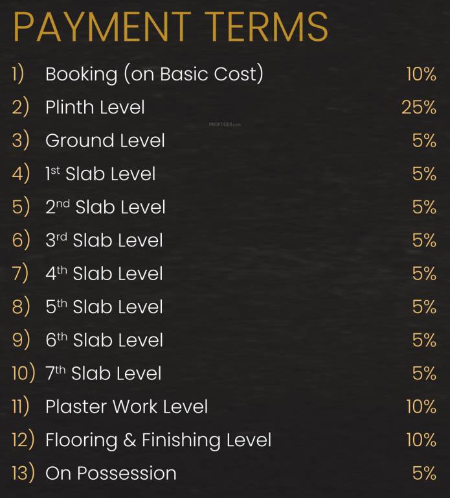Click the PAYMENT TERMS heading

click(170, 27)
